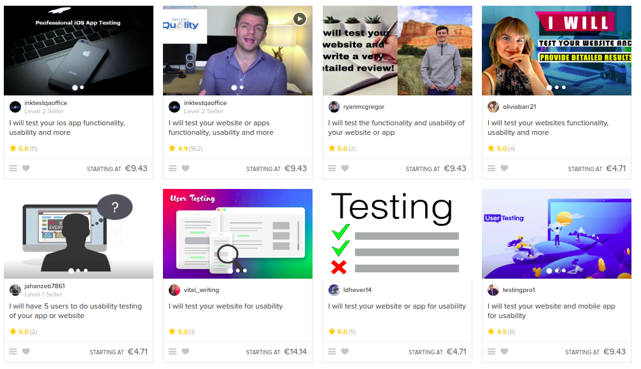Click heart icon on oliviabarr21 gig card
The image size is (641, 369).
(x=504, y=168)
